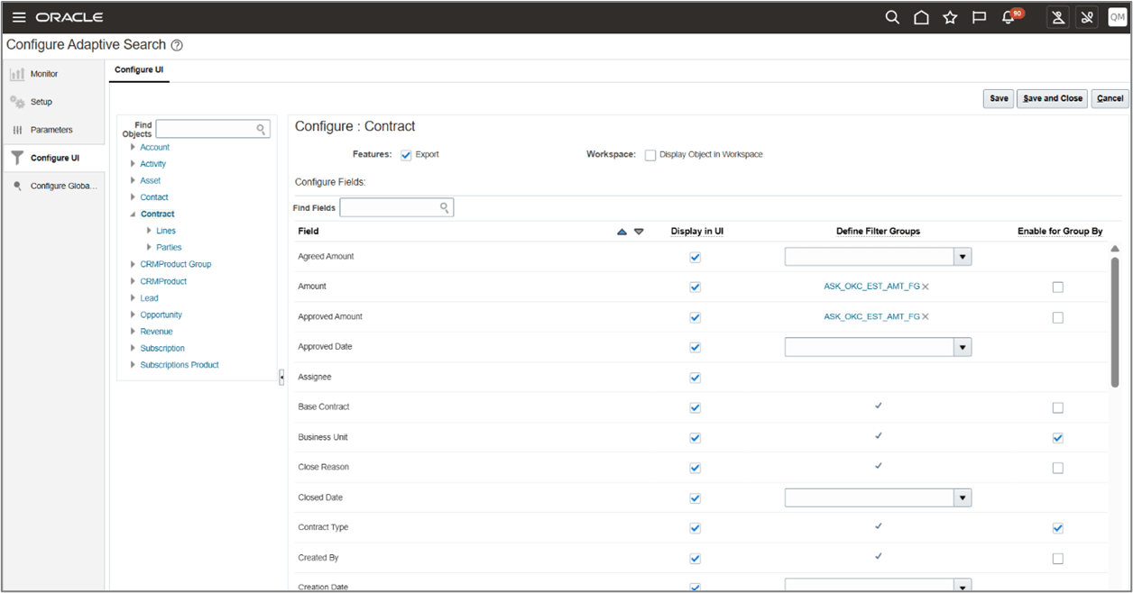Open global search using the magnifier icon
1133x593 pixels.
891,17
